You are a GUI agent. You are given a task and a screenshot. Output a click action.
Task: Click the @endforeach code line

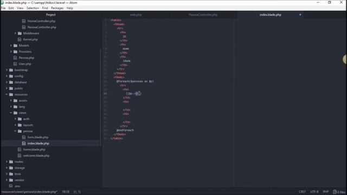(125, 130)
